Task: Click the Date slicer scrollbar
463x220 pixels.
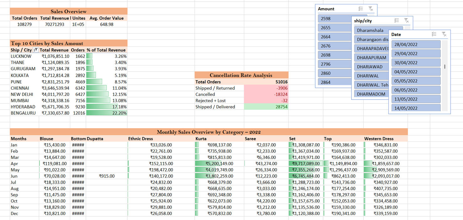Action: pyautogui.click(x=445, y=66)
